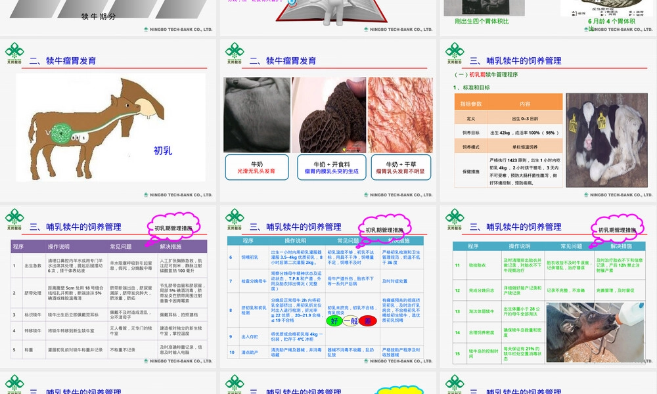
Task: Click the 脐带处理 row in the purple table
Action: click(109, 293)
